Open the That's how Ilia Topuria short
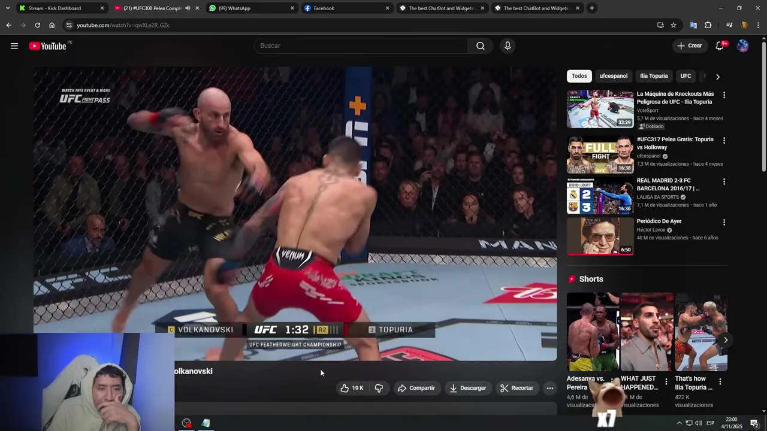767x431 pixels. (x=701, y=332)
